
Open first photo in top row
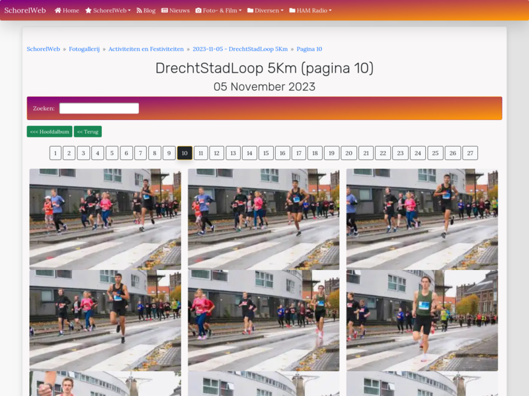pos(105,219)
